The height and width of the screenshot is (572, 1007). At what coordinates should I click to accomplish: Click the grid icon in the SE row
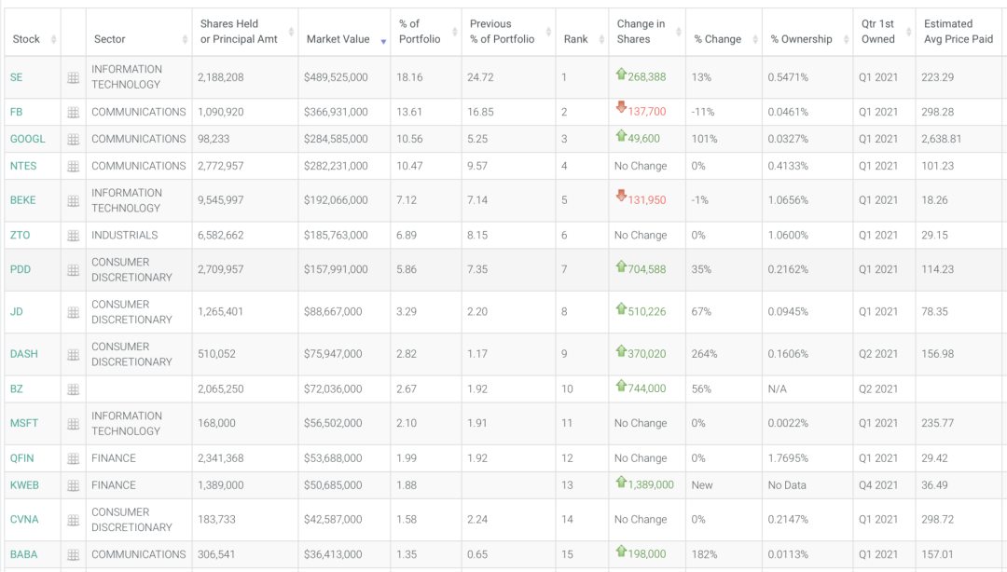point(73,78)
